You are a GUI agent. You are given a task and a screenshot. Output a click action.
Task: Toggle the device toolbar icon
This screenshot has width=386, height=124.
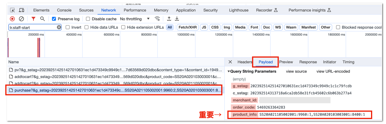click(21, 10)
